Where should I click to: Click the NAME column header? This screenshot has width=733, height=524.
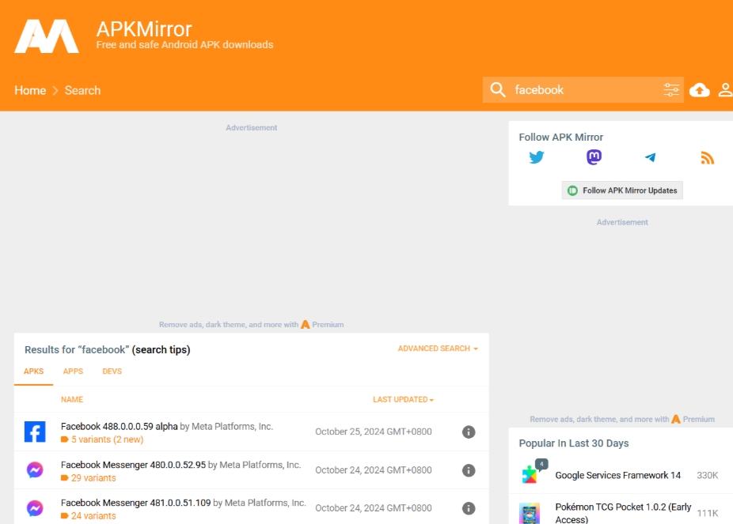(x=72, y=399)
